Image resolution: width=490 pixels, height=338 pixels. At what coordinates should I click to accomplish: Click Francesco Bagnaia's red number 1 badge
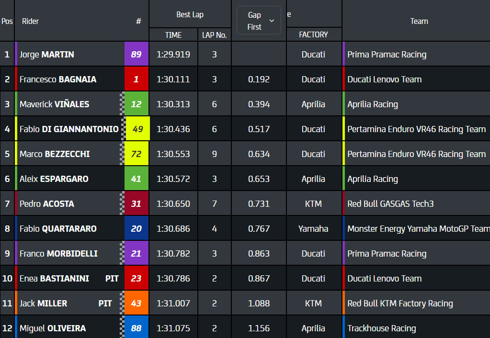click(x=137, y=79)
